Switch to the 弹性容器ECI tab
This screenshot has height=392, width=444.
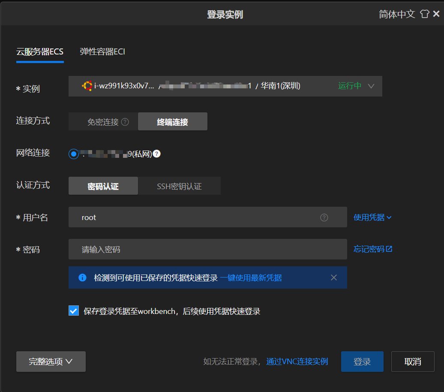point(102,51)
